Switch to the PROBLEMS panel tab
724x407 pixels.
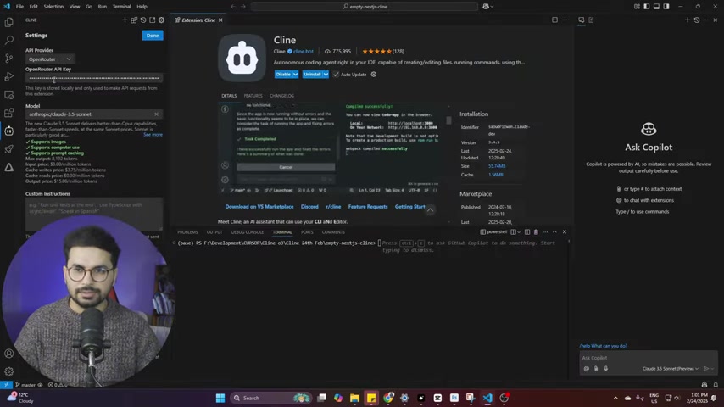pyautogui.click(x=187, y=232)
